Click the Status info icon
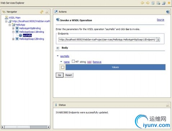This screenshot has width=172, height=131. click(56, 105)
